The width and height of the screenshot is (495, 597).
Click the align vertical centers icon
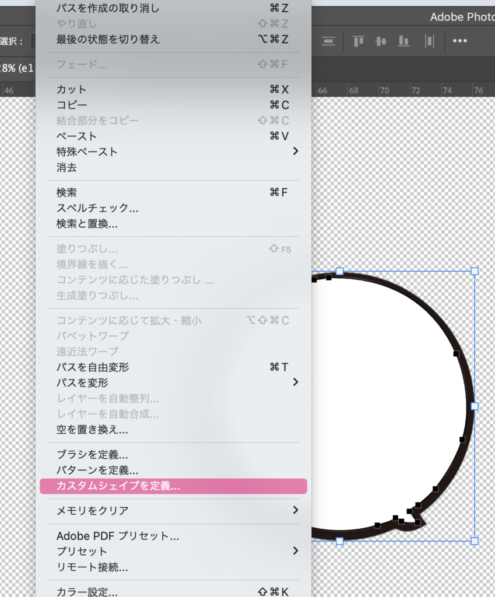pyautogui.click(x=381, y=41)
